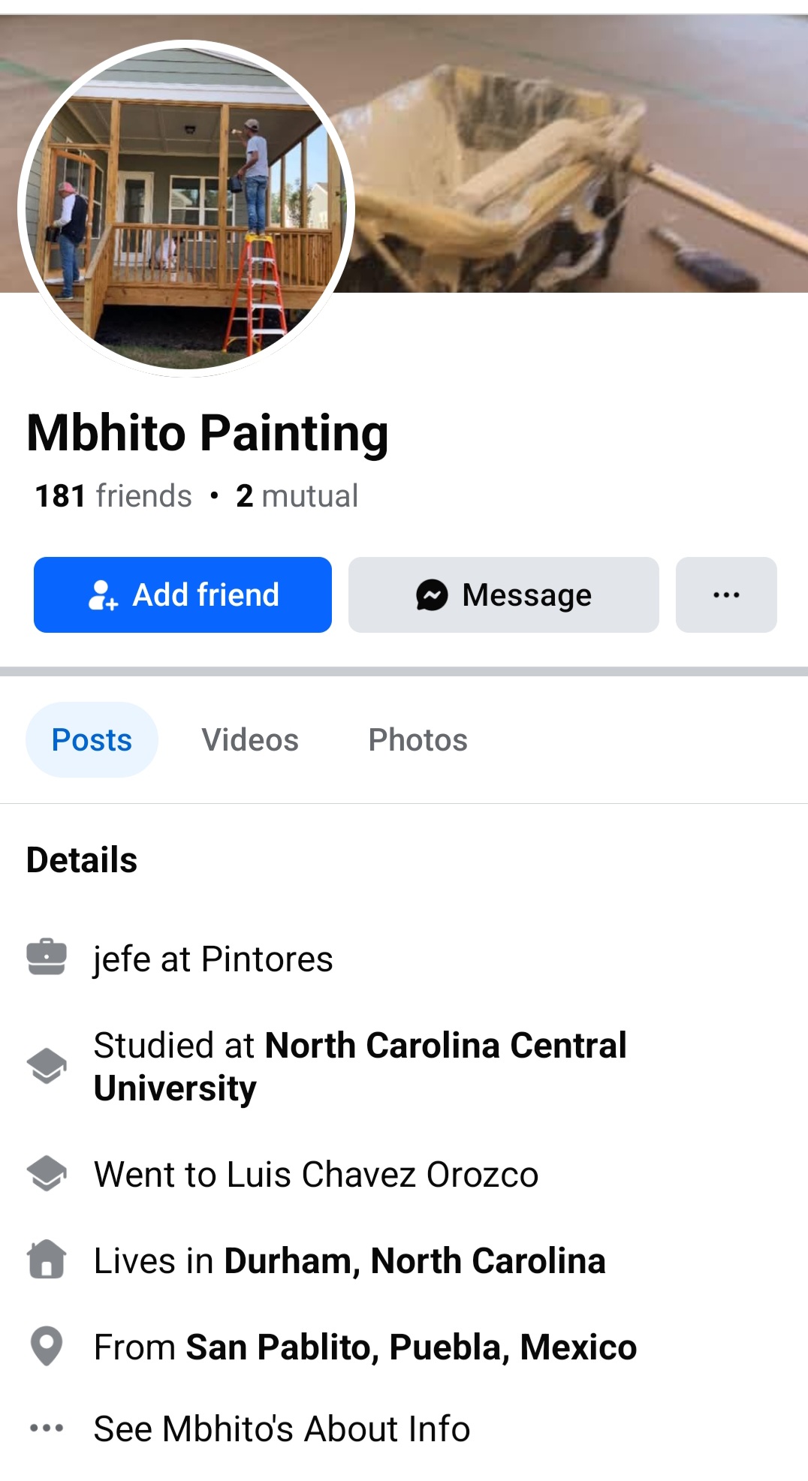This screenshot has width=808, height=1481.
Task: View the circular profile picture
Action: (x=186, y=208)
